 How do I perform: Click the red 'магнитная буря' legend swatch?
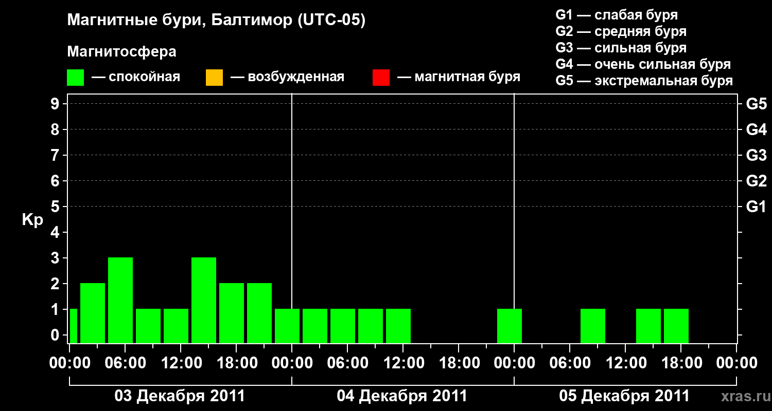(x=381, y=78)
